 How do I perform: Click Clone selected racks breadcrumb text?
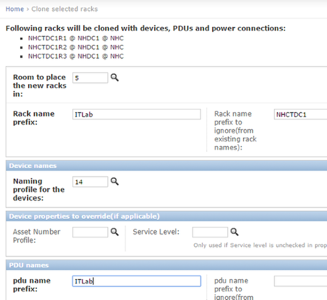coord(64,9)
